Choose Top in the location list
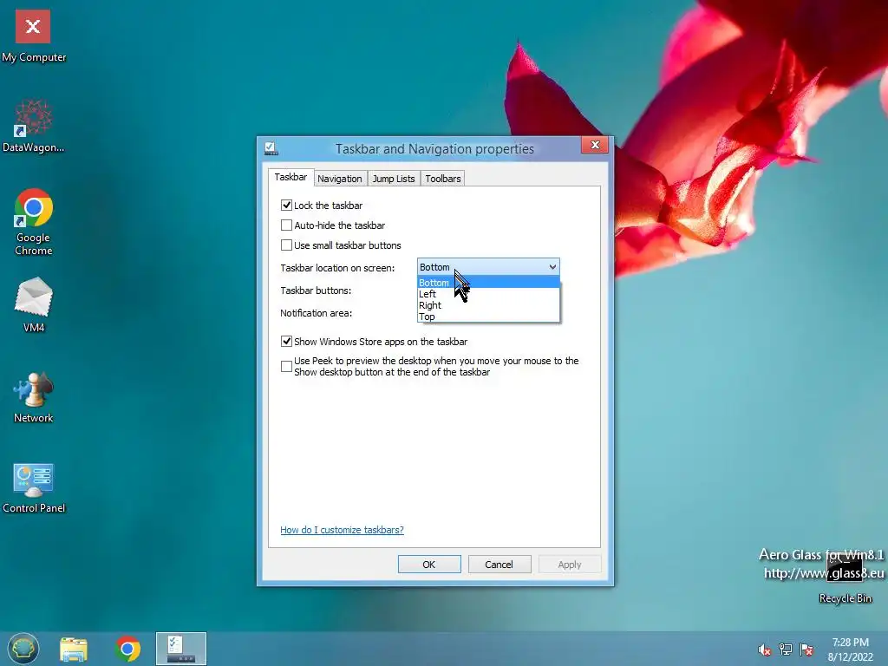 (489, 317)
